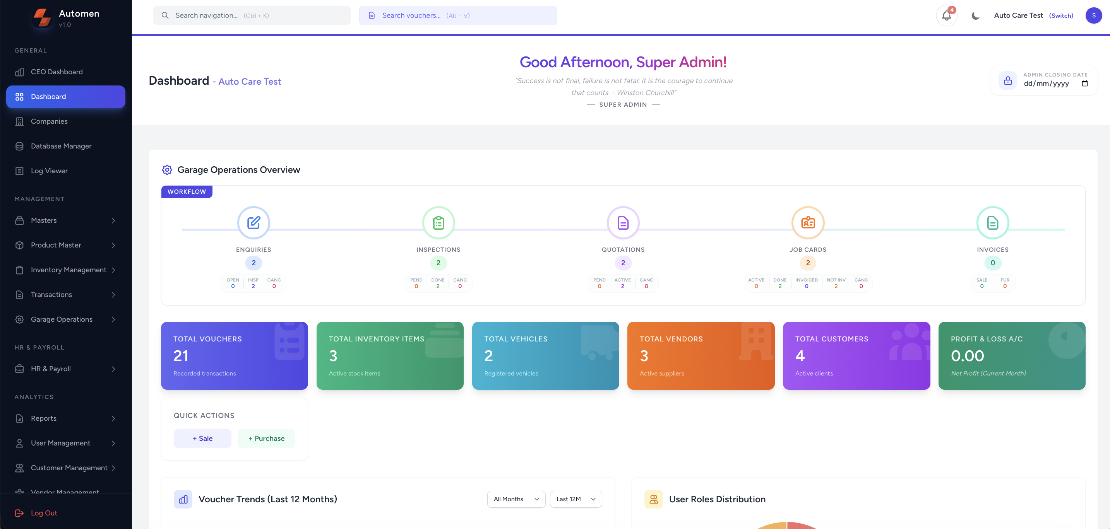
Task: Click the Database Manager stack icon
Action: tap(19, 146)
